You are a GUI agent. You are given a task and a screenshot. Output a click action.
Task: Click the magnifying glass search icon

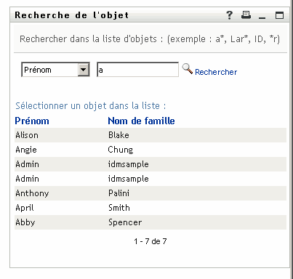[188, 69]
